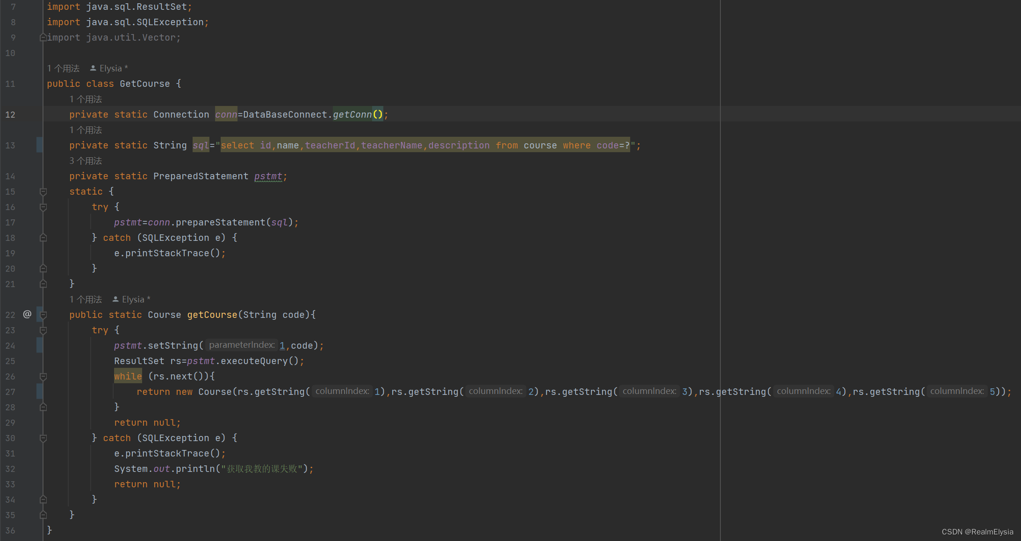This screenshot has width=1021, height=541.
Task: Click author icon beside Elysia above class GetCourse
Action: click(93, 68)
